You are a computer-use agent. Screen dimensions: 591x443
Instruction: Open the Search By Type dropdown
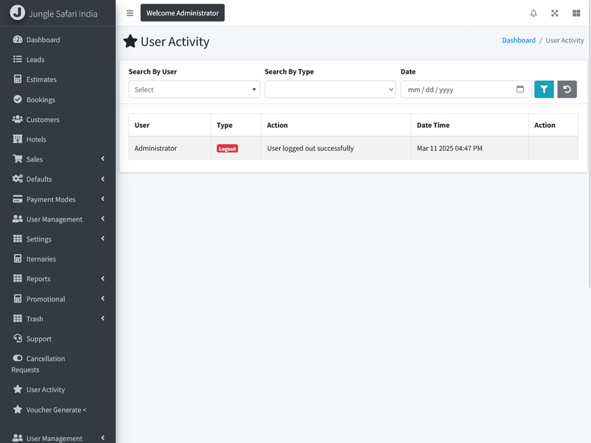(x=330, y=89)
